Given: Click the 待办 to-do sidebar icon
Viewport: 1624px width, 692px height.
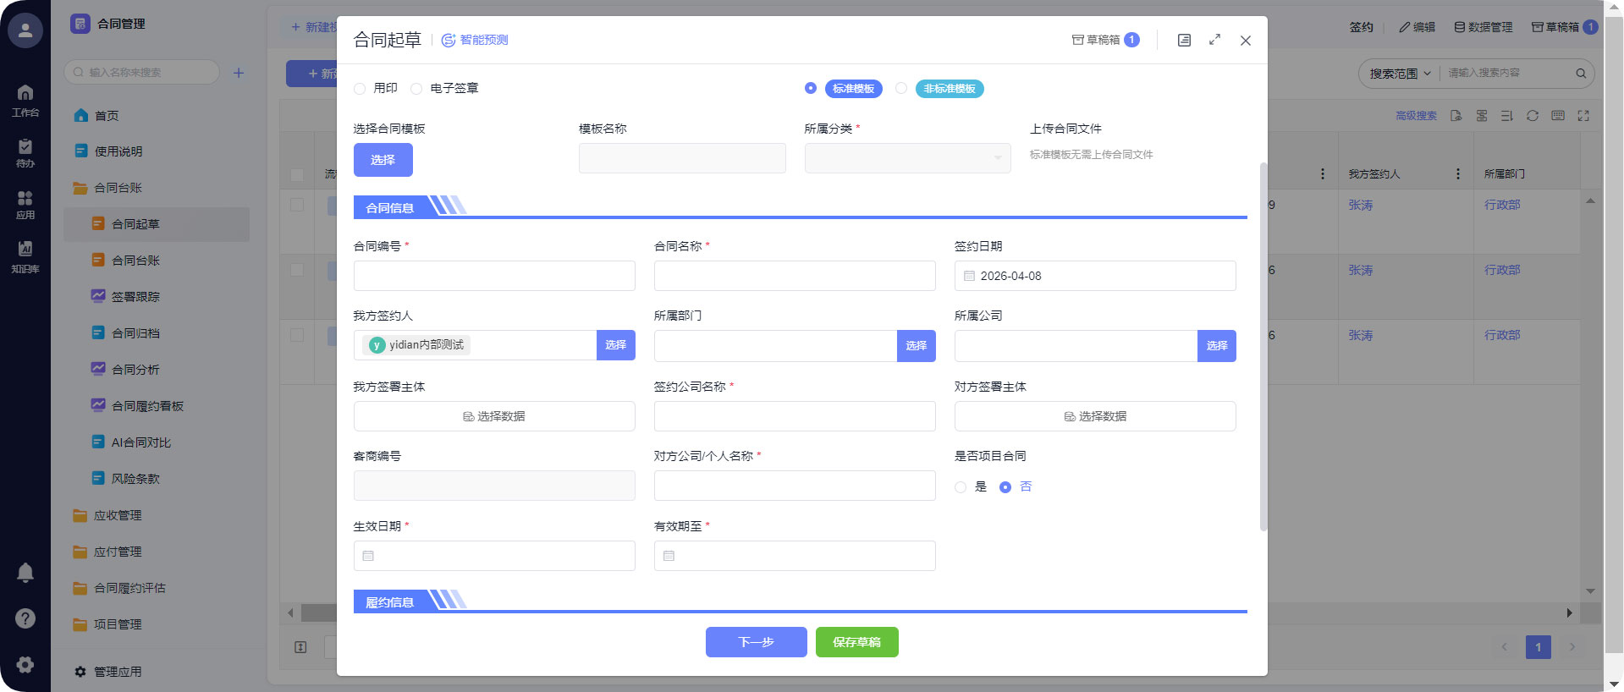Looking at the screenshot, I should click(x=25, y=152).
